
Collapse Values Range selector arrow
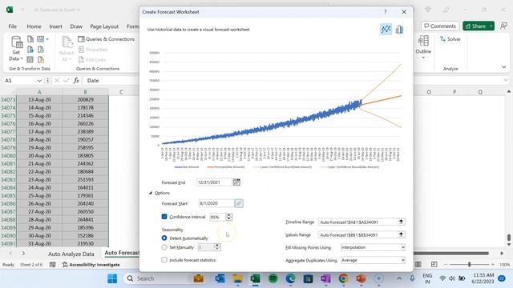tap(401, 234)
